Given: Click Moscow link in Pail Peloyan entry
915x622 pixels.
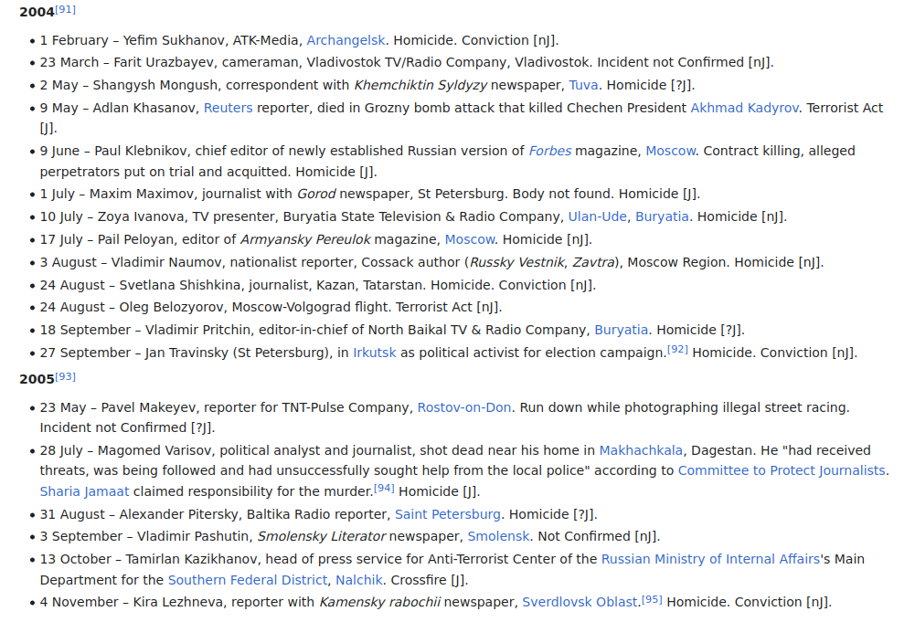Looking at the screenshot, I should click(x=470, y=239).
